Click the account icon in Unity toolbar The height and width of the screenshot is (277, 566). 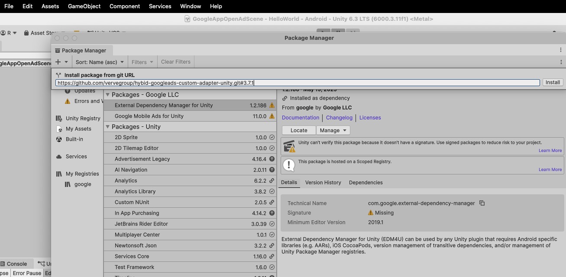click(x=3, y=33)
